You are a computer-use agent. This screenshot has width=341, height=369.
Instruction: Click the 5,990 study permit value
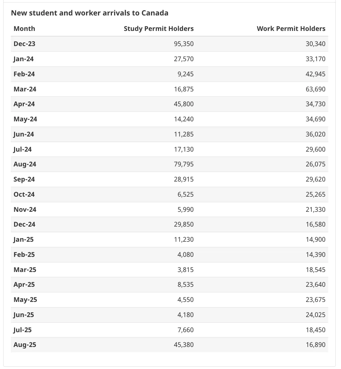[186, 209]
